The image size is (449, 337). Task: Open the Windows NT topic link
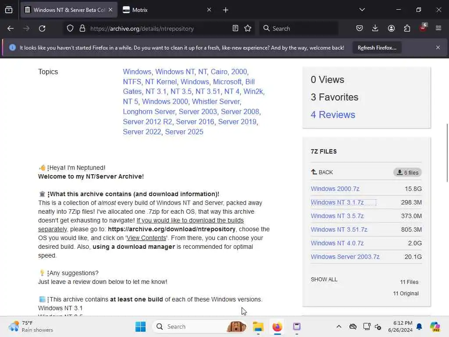[175, 72]
